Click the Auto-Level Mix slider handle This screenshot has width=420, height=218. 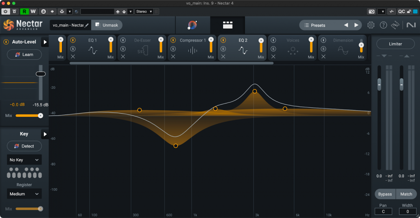click(40, 116)
